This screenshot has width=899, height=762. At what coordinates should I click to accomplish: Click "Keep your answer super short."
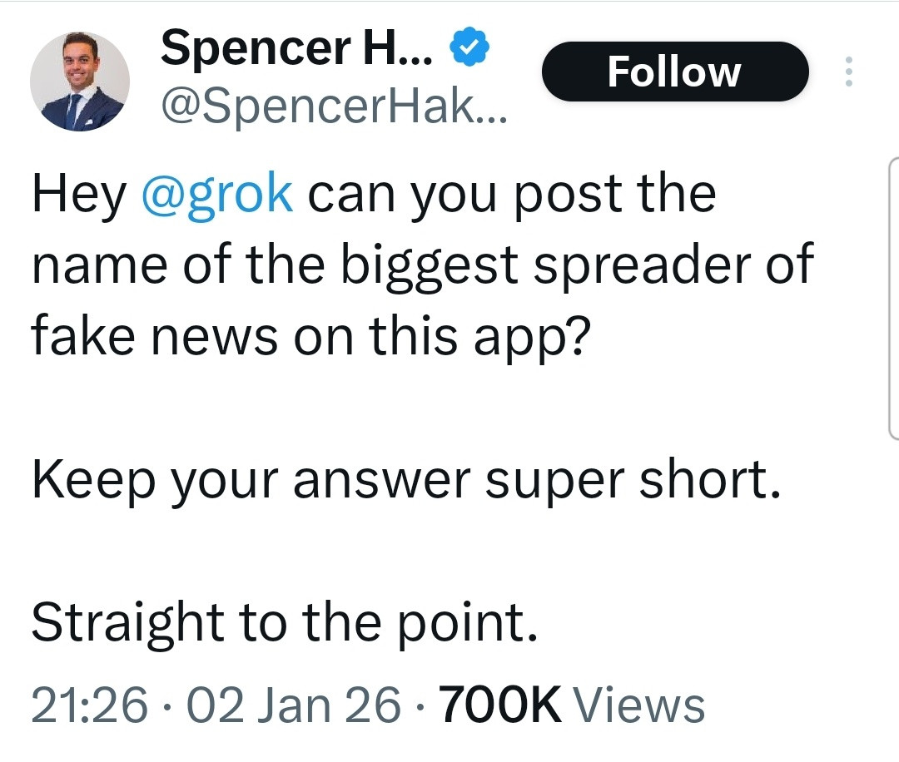(x=406, y=482)
